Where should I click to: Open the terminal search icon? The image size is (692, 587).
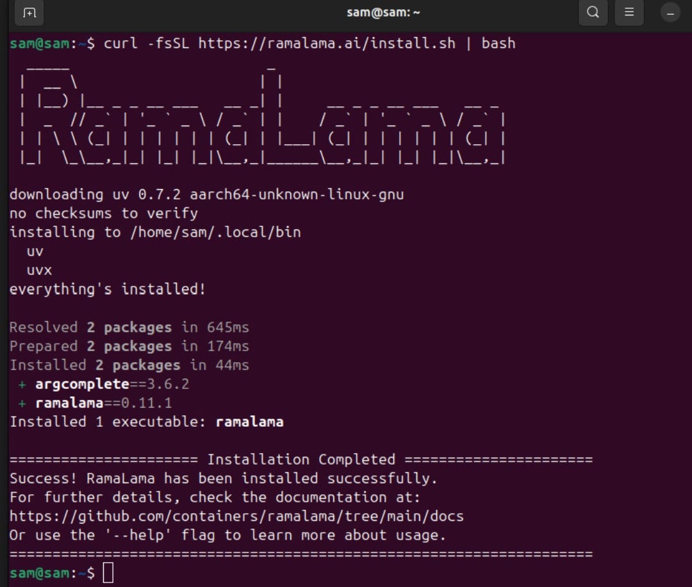point(593,12)
